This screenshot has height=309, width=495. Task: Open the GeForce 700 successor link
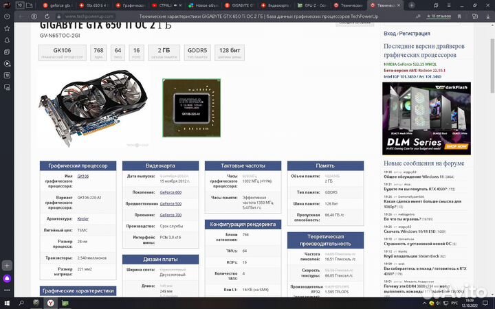[x=170, y=215]
